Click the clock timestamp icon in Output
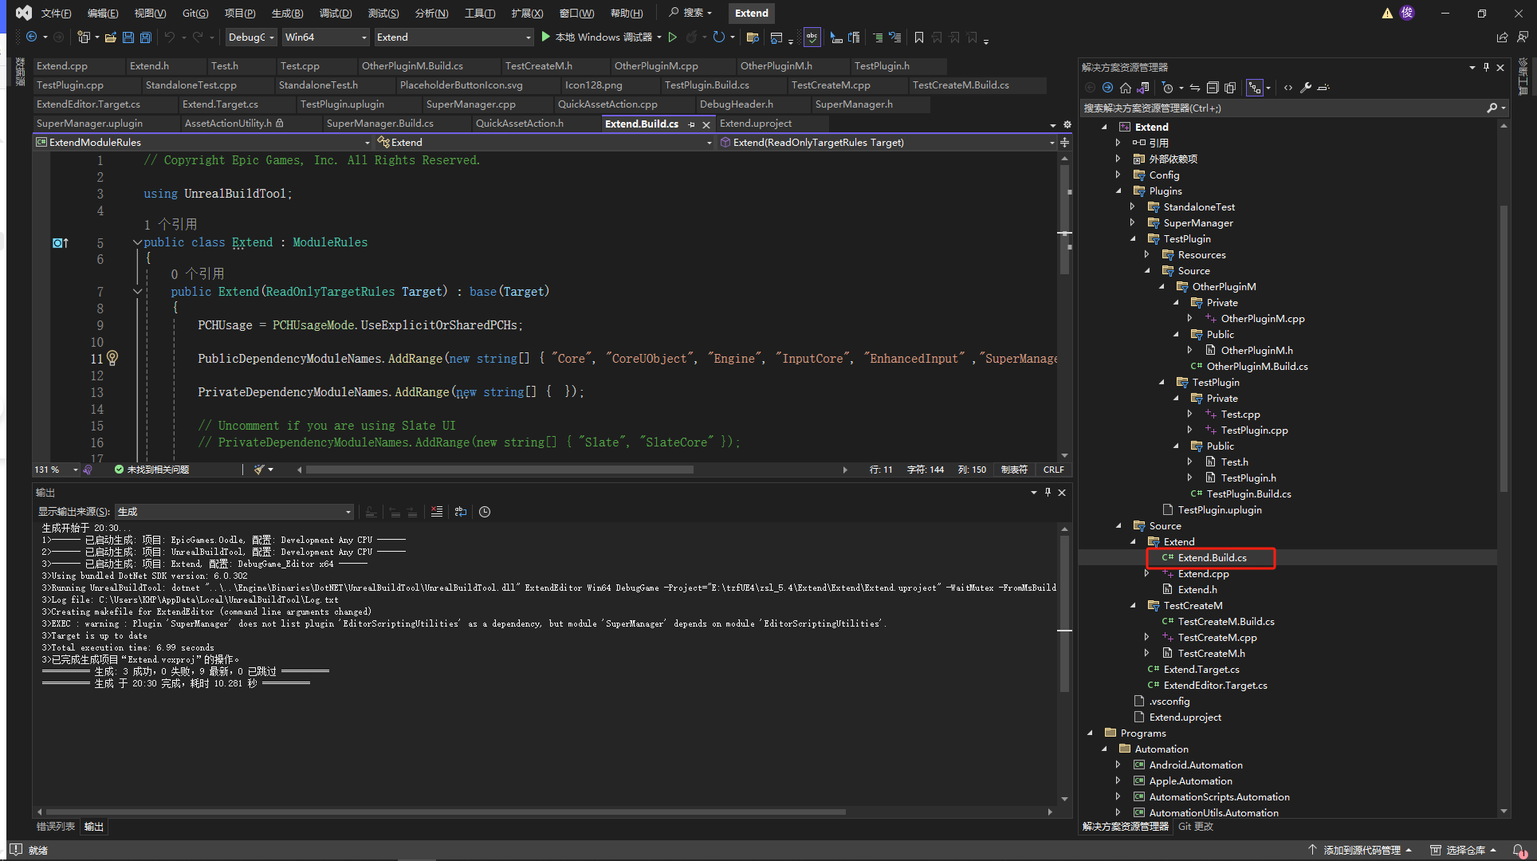Viewport: 1537px width, 861px height. coord(485,512)
